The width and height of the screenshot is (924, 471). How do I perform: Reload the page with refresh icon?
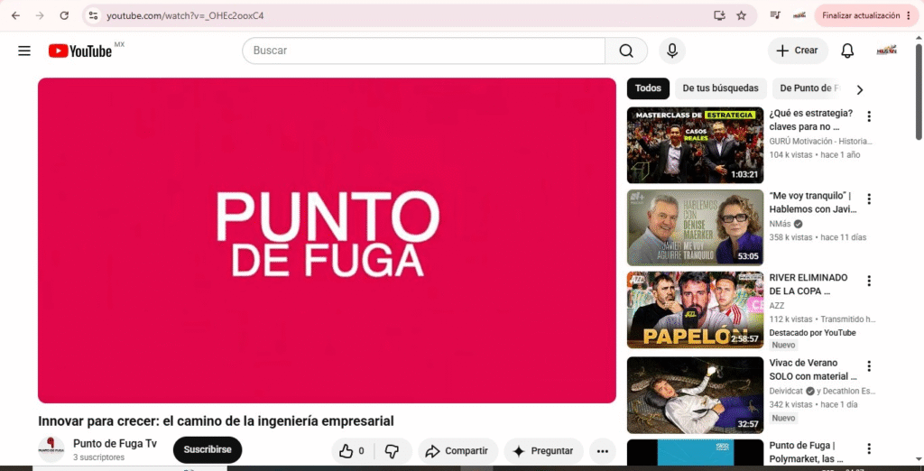click(x=64, y=16)
